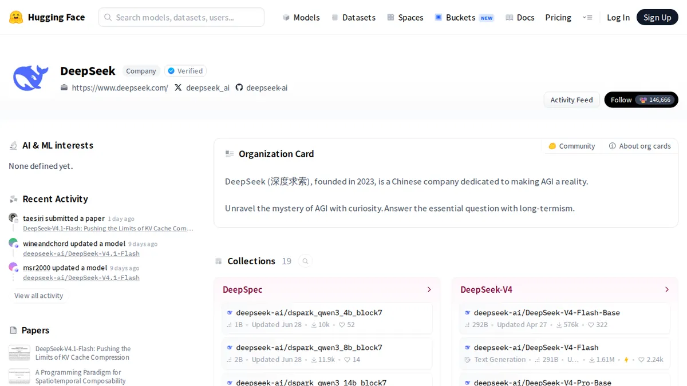Open the https://www.deepseek.com/ link
This screenshot has width=687, height=386.
[120, 87]
